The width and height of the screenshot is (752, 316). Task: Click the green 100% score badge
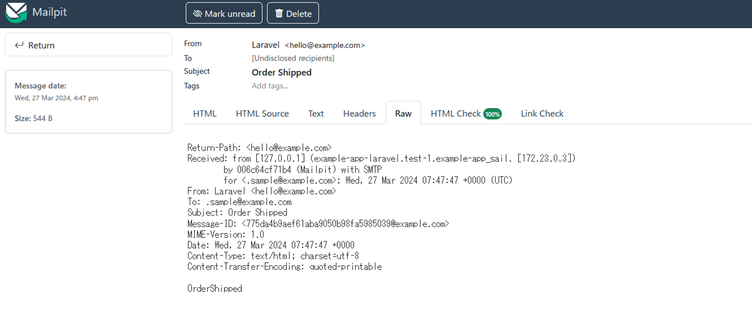[492, 114]
